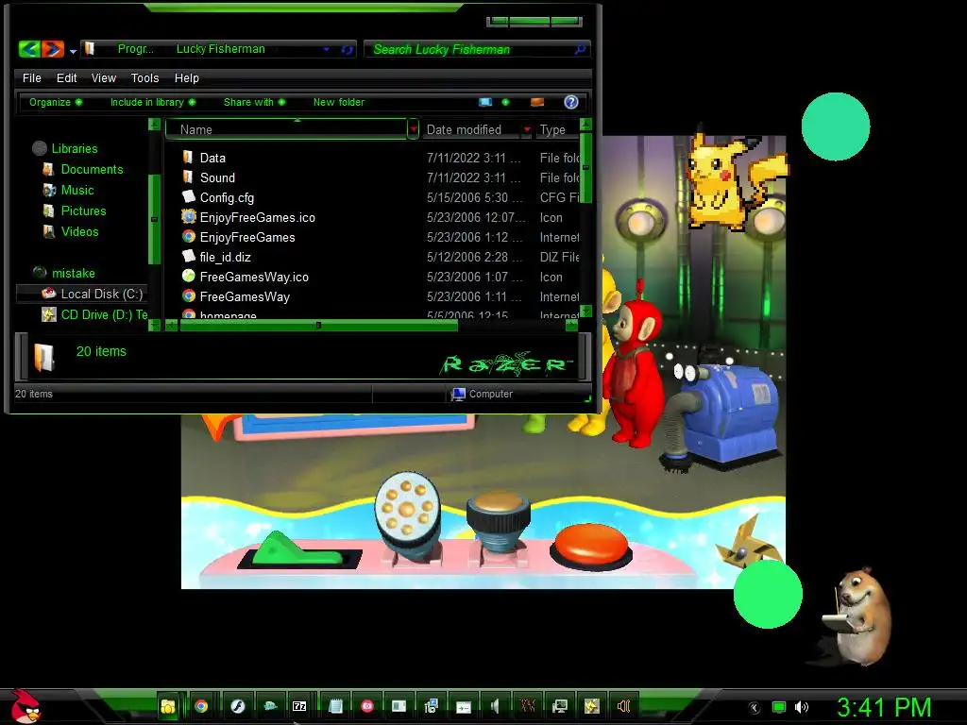
Task: Select FreeGamesWay.ico file
Action: click(x=254, y=277)
